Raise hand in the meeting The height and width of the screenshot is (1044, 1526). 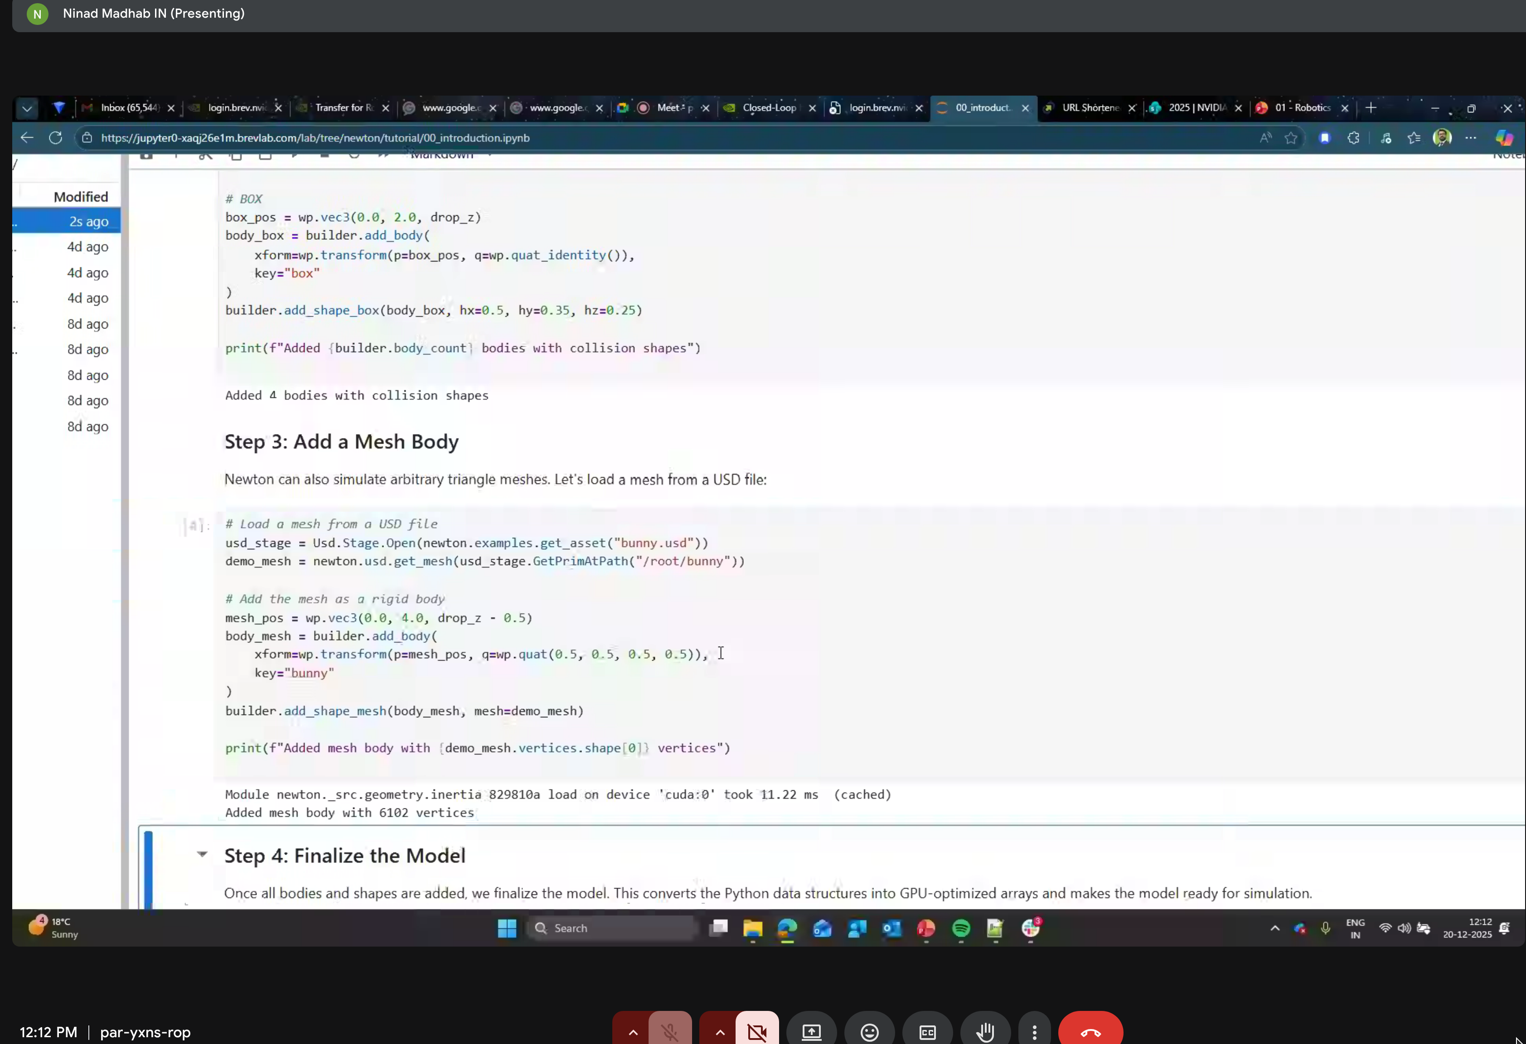[985, 1031]
